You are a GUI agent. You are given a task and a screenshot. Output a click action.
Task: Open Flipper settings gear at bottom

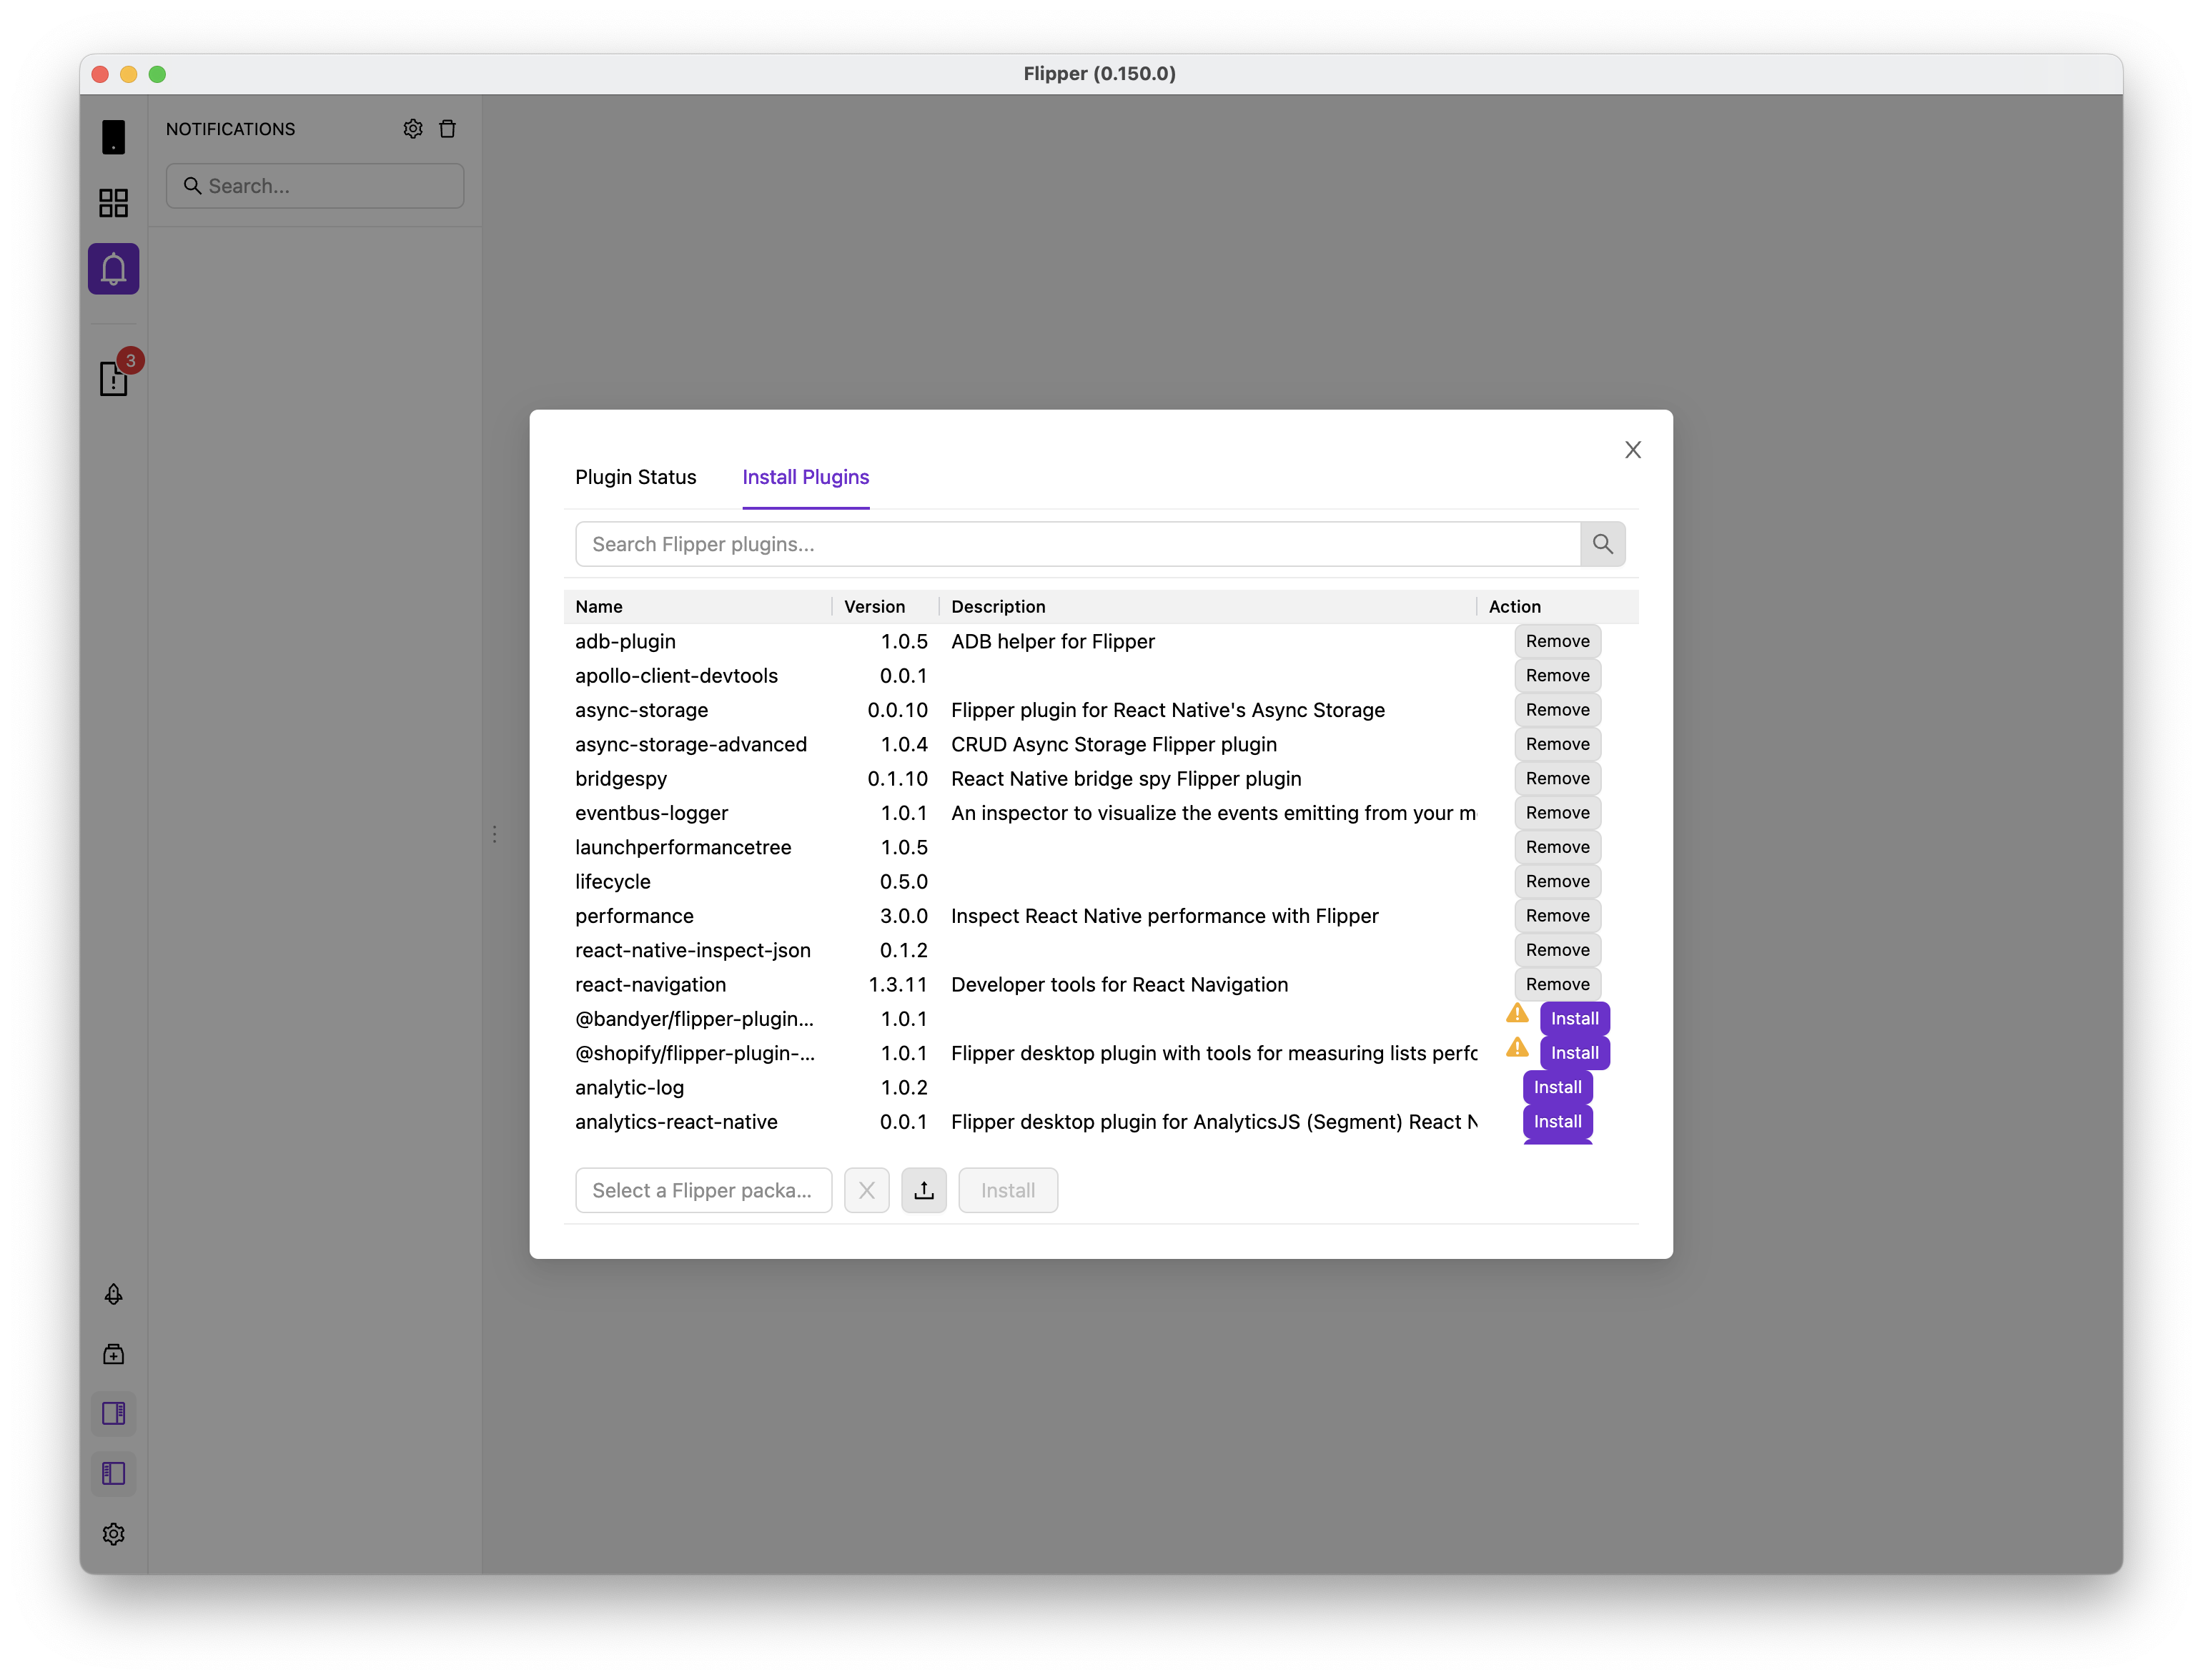tap(113, 1534)
